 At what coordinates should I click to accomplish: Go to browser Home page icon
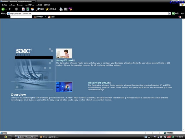coord(32,9)
